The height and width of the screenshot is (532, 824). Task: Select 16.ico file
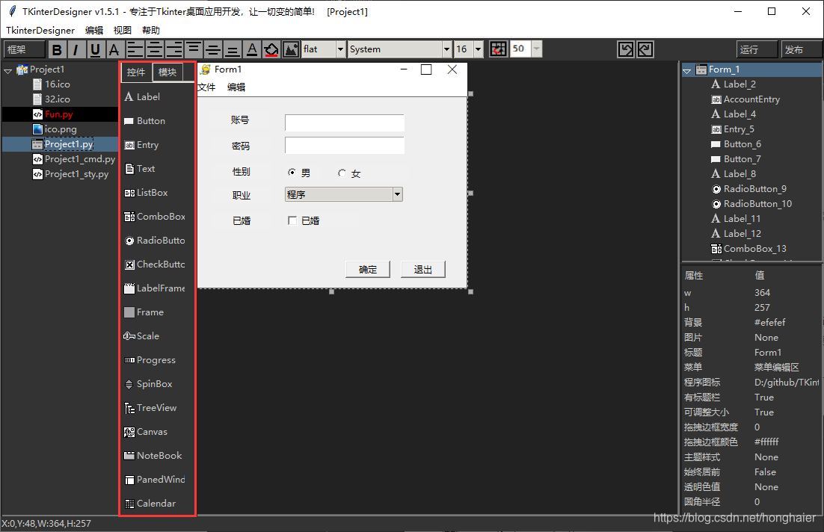pos(58,84)
